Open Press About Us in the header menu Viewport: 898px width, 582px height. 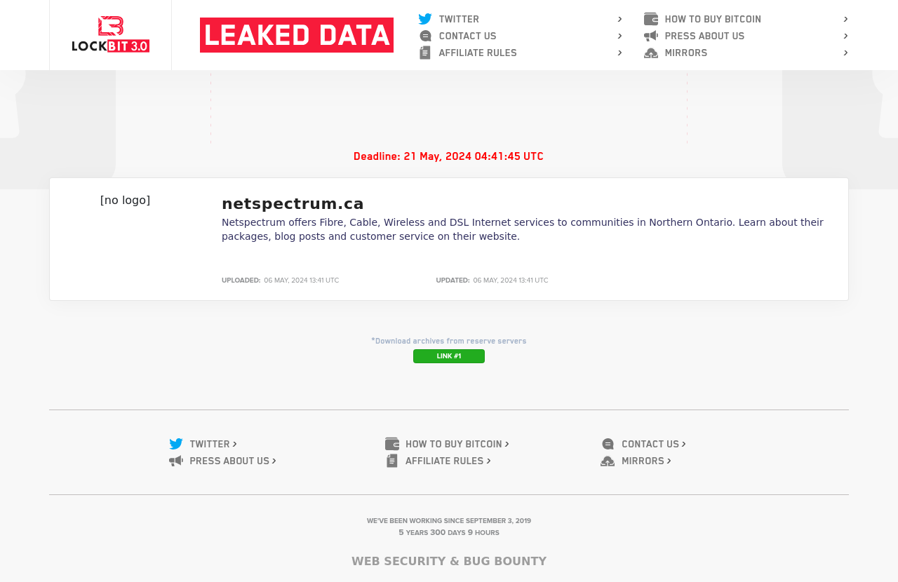coord(704,36)
